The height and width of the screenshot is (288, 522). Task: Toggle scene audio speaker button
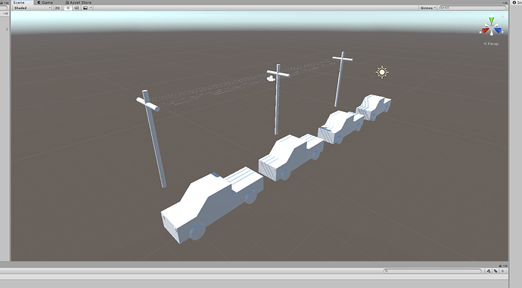click(76, 8)
